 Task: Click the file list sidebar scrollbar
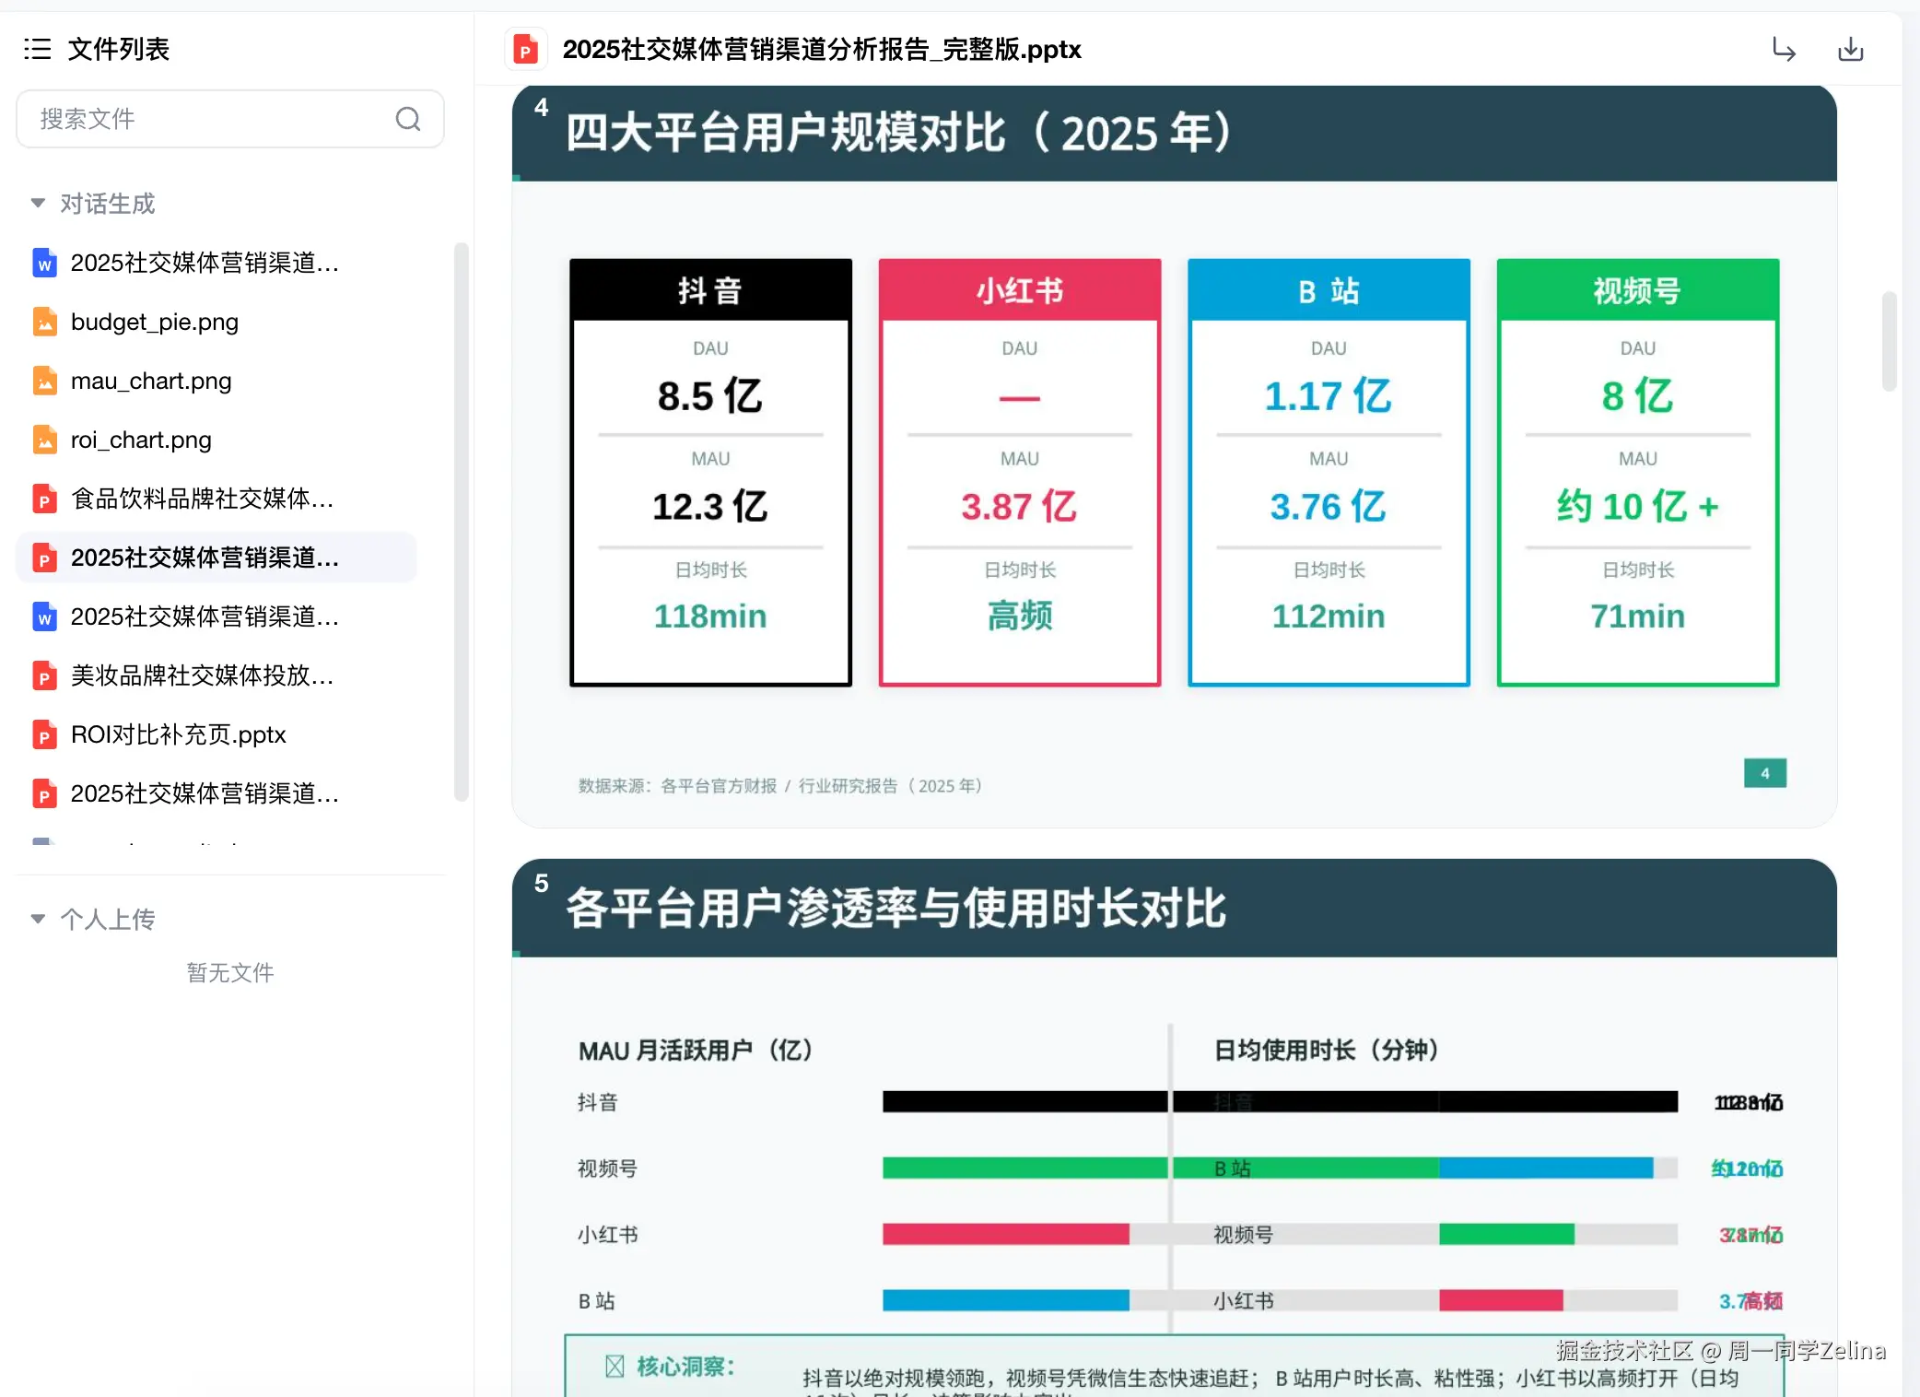[461, 522]
